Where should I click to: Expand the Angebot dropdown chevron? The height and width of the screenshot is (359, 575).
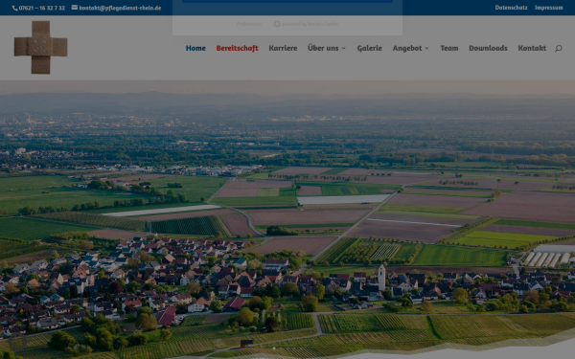pyautogui.click(x=426, y=49)
